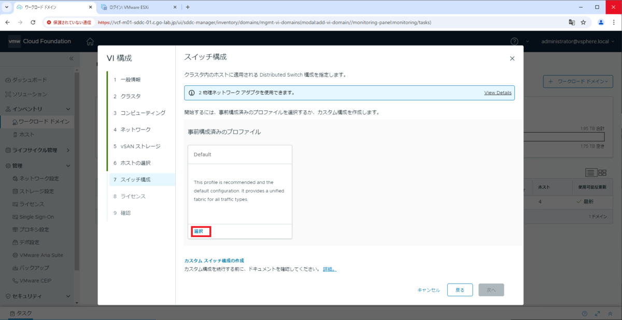Click the キャンセル button
Image resolution: width=622 pixels, height=320 pixels.
pyautogui.click(x=429, y=290)
